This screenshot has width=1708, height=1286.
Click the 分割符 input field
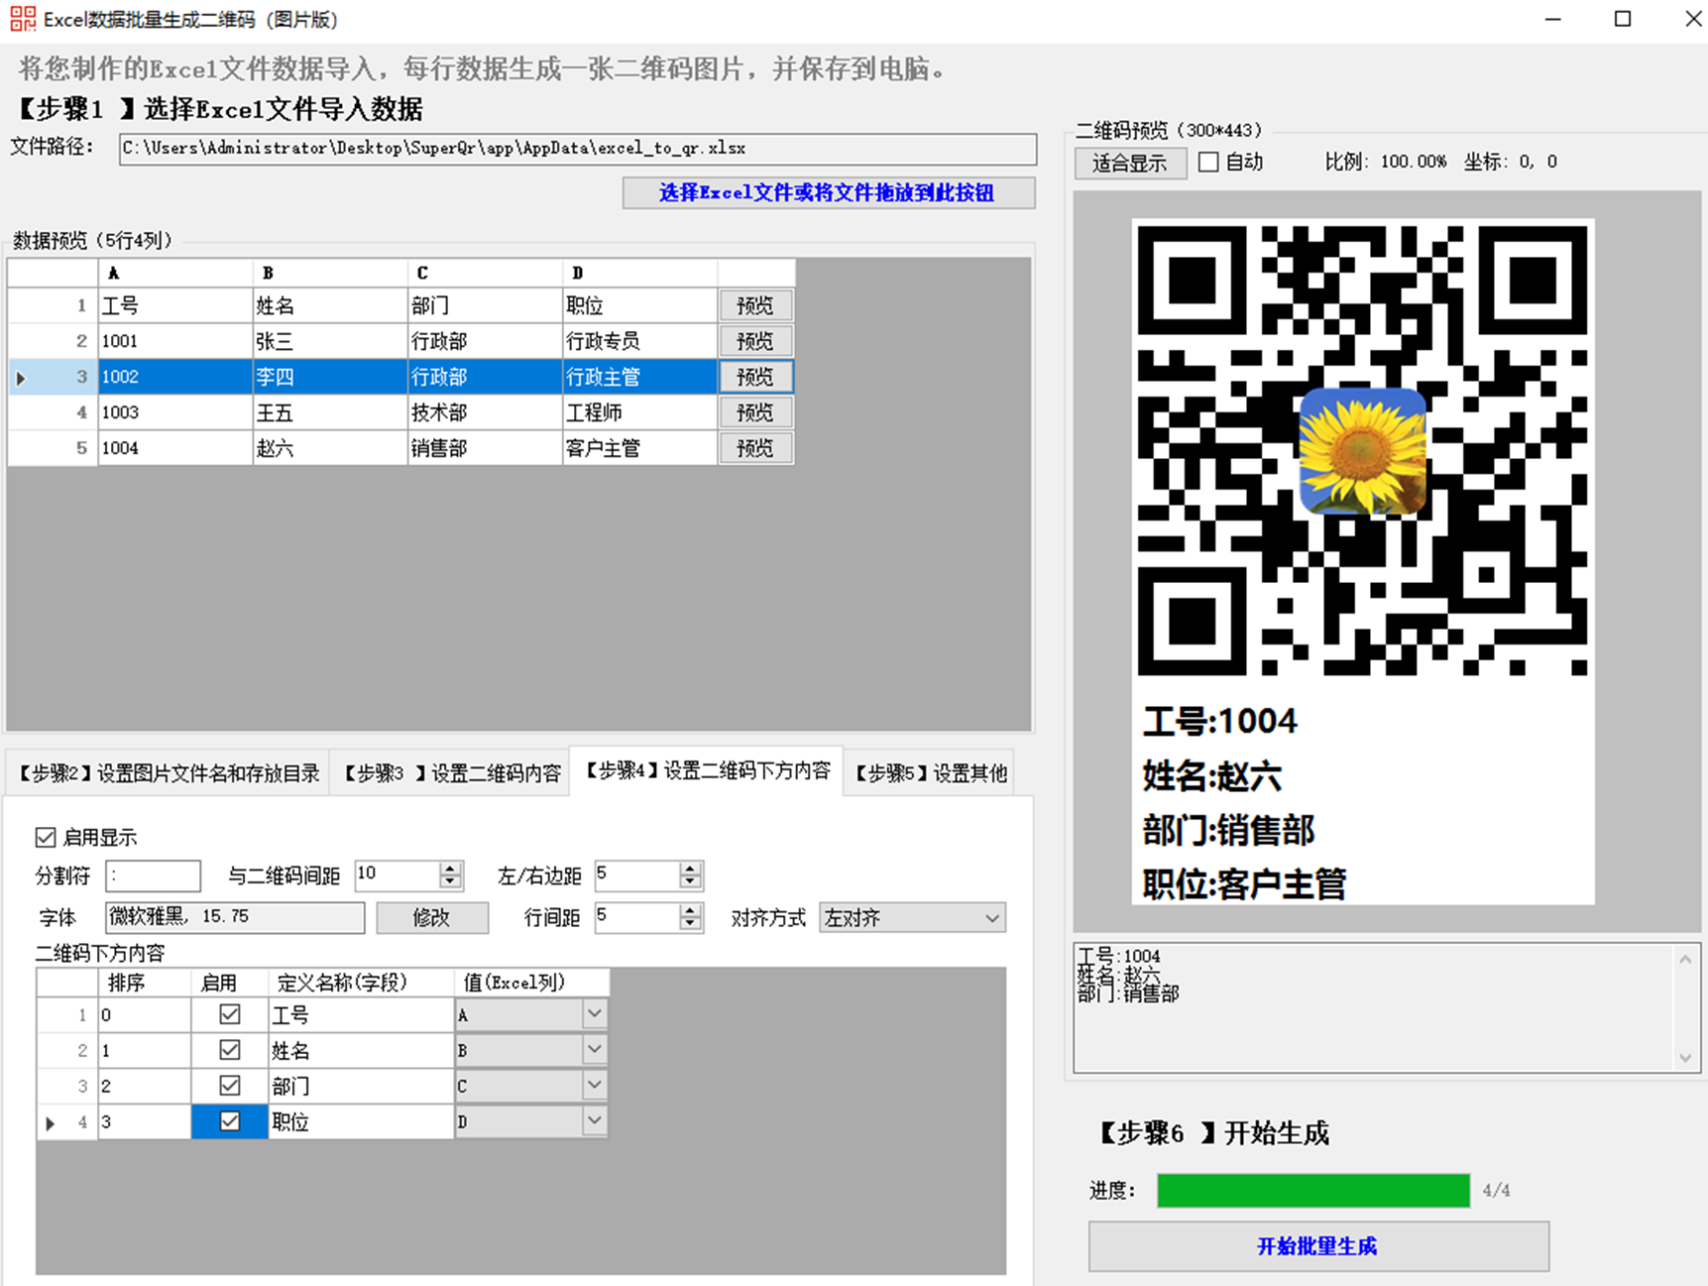point(154,876)
